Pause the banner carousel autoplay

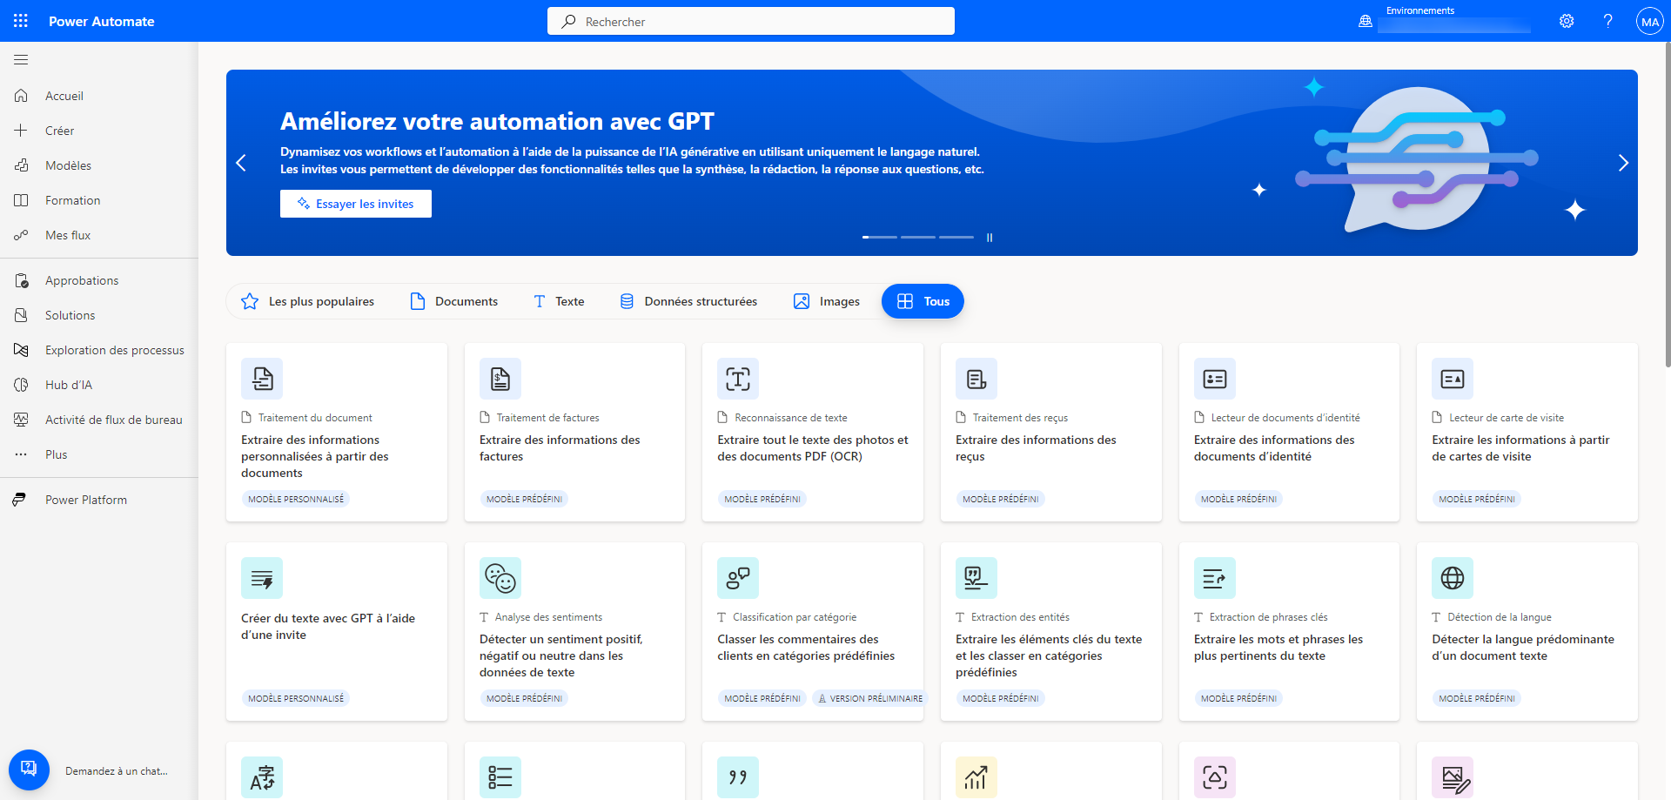pyautogui.click(x=990, y=237)
